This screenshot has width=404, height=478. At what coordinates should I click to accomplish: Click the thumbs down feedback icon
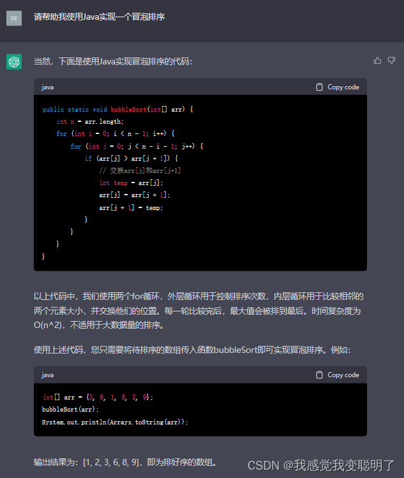coord(391,61)
